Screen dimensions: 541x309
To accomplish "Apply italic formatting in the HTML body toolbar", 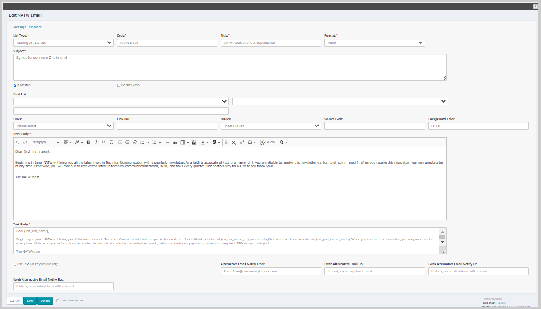I will point(96,142).
